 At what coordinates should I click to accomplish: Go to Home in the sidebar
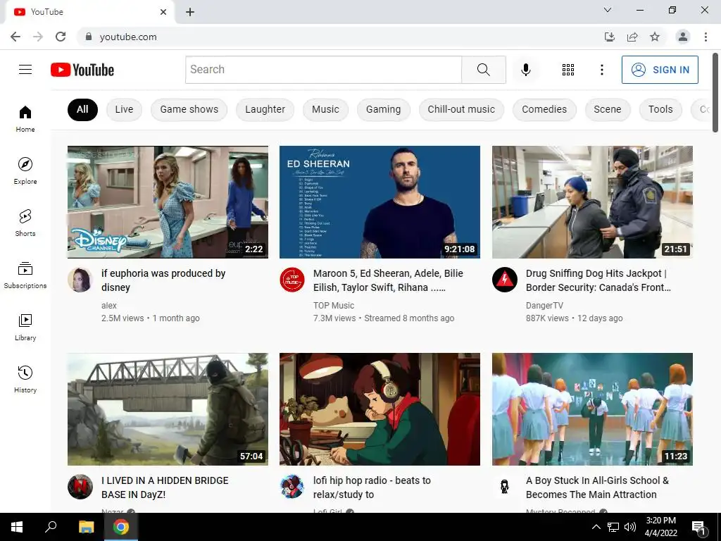25,118
